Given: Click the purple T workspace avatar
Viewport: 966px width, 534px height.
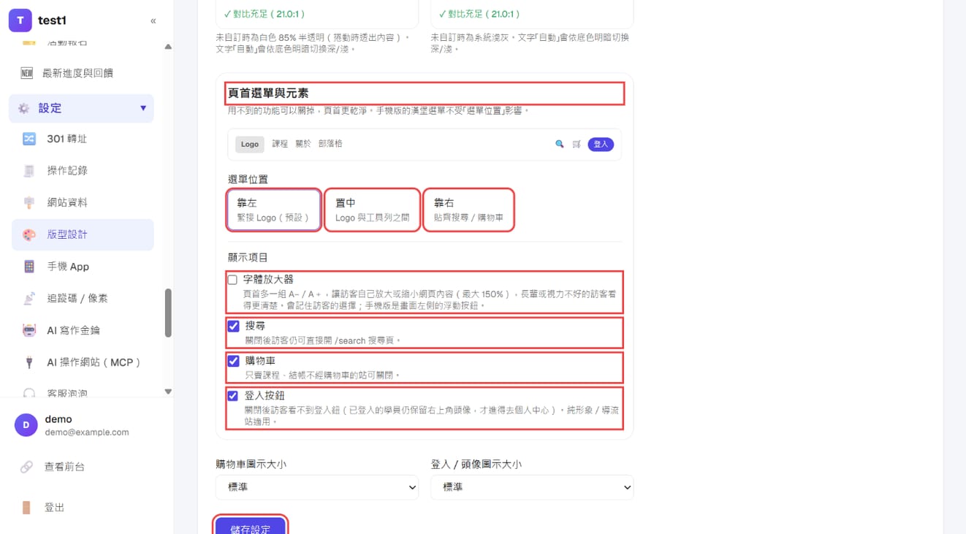Looking at the screenshot, I should [20, 20].
